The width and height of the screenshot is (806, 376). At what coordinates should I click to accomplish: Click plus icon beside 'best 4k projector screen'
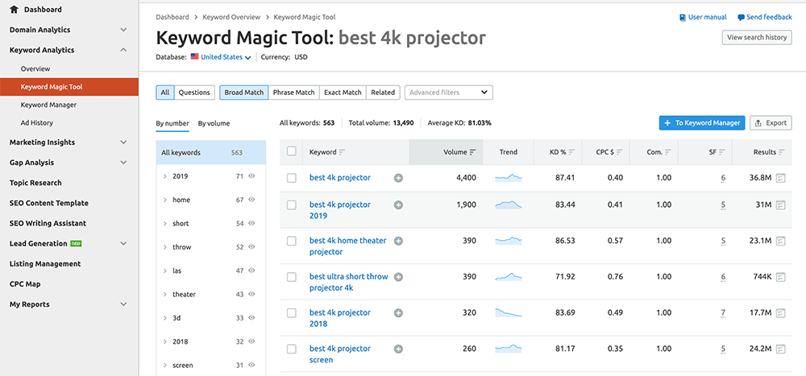(x=398, y=349)
